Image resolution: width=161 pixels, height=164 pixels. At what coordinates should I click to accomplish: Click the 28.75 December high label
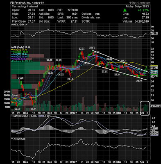(58, 60)
